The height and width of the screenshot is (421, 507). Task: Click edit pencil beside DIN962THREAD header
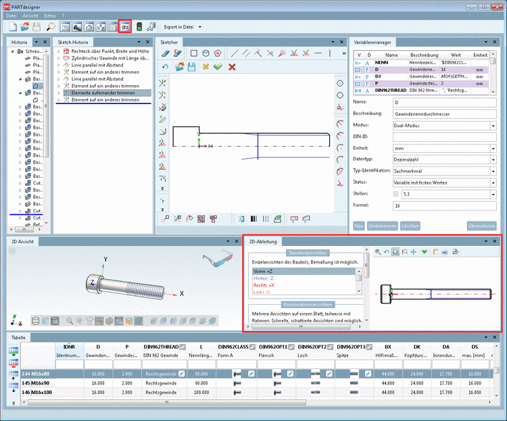(183, 347)
